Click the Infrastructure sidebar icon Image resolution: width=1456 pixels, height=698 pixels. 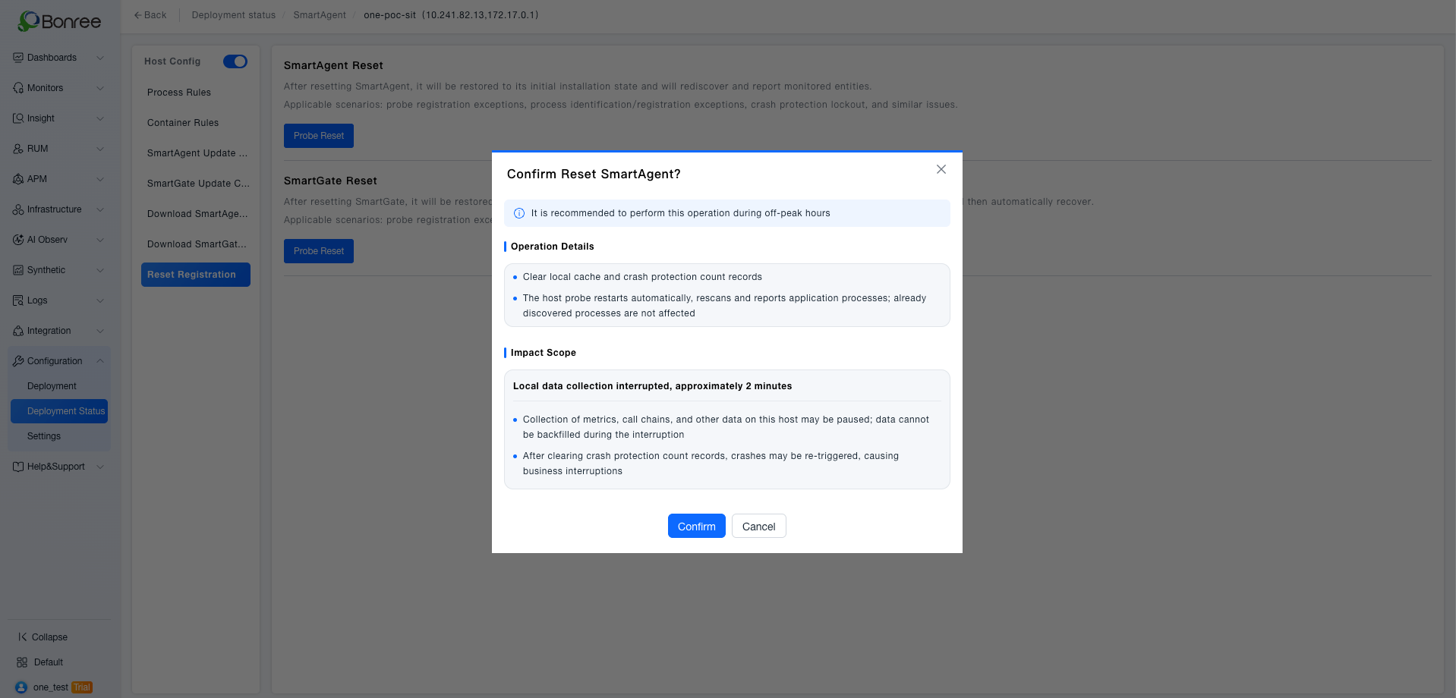[x=18, y=209]
